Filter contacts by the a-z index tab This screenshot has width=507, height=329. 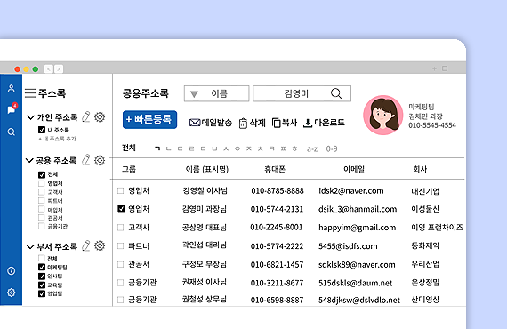click(312, 149)
